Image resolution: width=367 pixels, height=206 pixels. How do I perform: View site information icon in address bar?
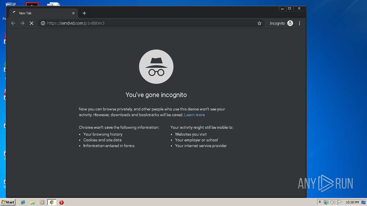coord(43,23)
